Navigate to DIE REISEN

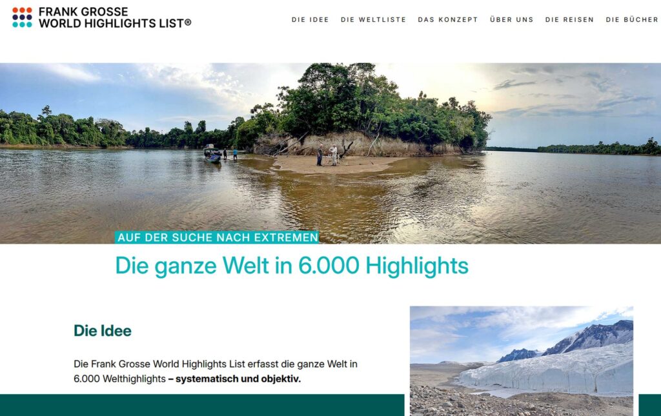pyautogui.click(x=569, y=20)
